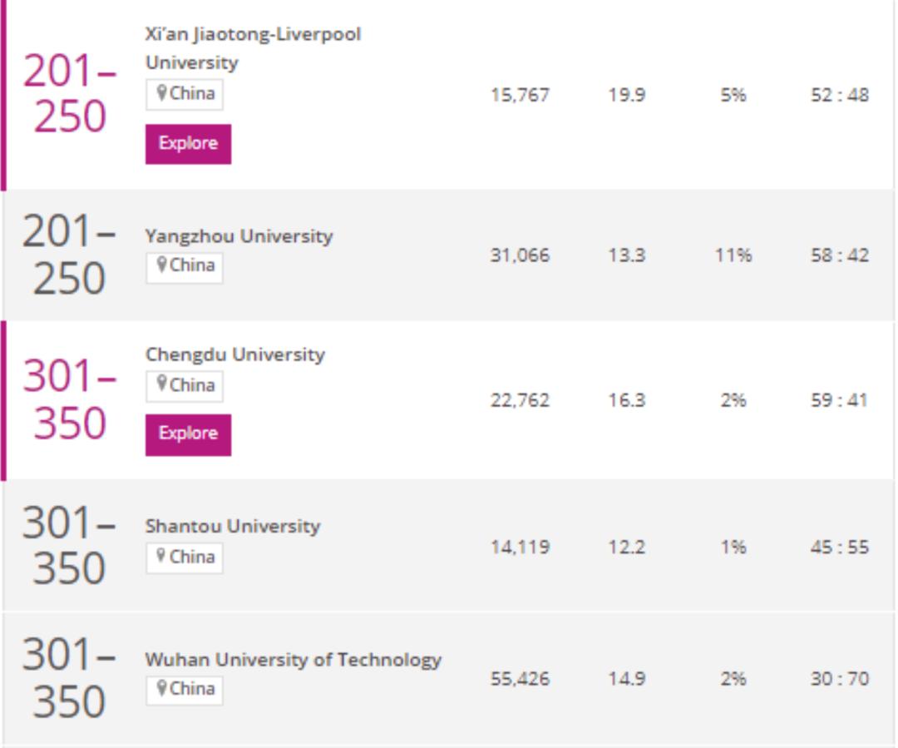The width and height of the screenshot is (898, 748).
Task: Click the 201–250 rank of Xi'an Jiaotong-Liverpool University
Action: pos(68,94)
